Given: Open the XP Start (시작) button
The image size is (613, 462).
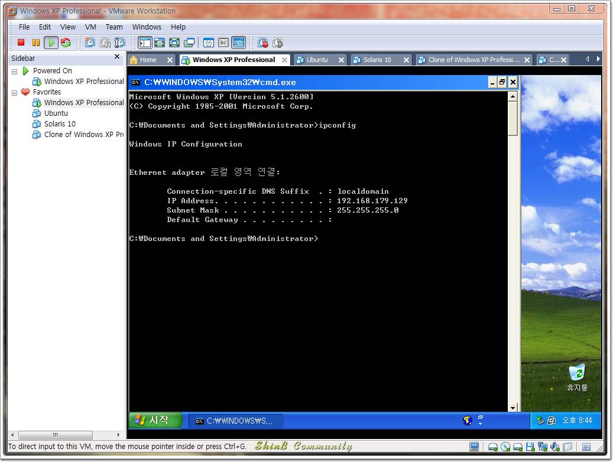Looking at the screenshot, I should click(155, 420).
